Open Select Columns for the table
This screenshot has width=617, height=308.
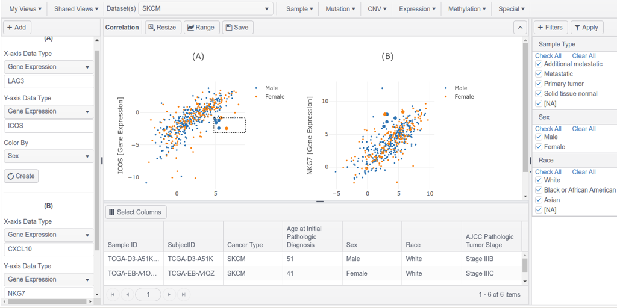click(136, 212)
